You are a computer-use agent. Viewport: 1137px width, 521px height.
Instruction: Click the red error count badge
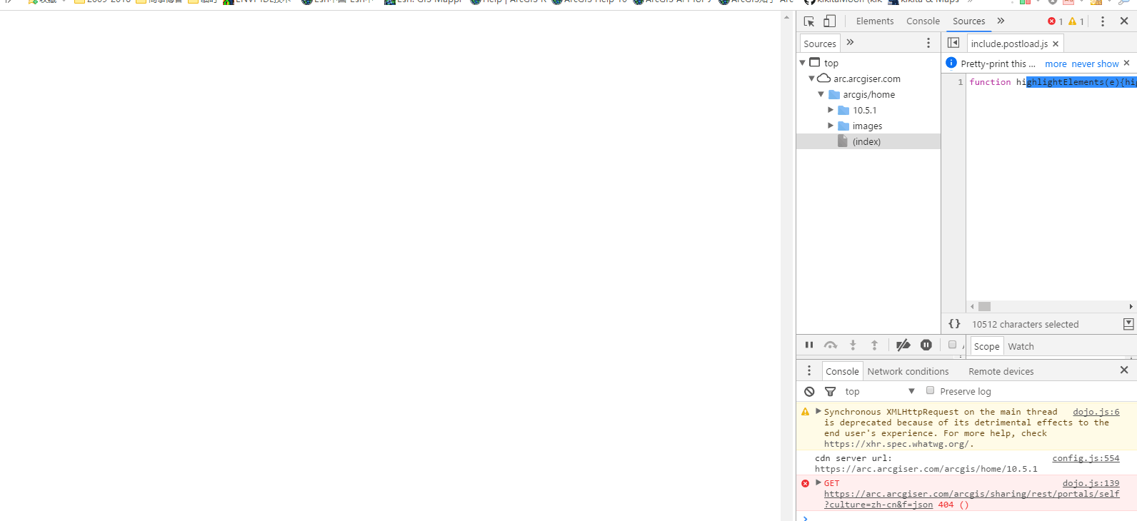pyautogui.click(x=1056, y=21)
